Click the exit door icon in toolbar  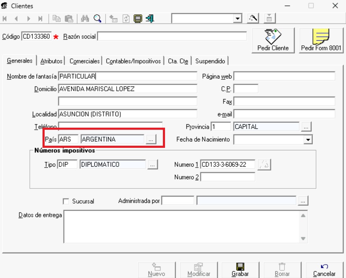tap(150, 18)
